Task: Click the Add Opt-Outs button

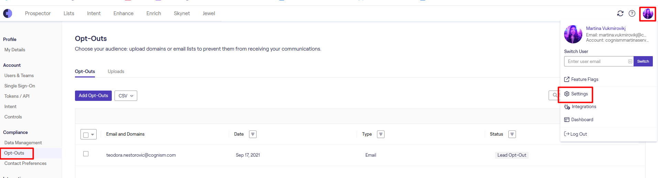Action: tap(93, 96)
